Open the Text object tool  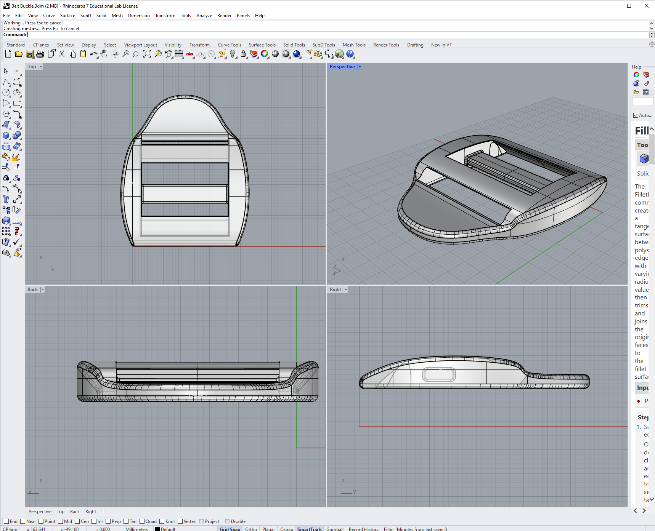pos(6,199)
